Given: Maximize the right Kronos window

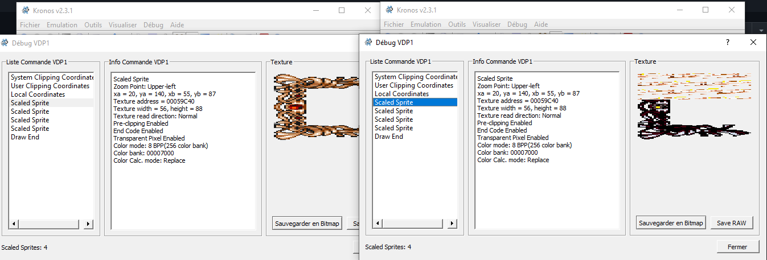Looking at the screenshot, I should [706, 10].
